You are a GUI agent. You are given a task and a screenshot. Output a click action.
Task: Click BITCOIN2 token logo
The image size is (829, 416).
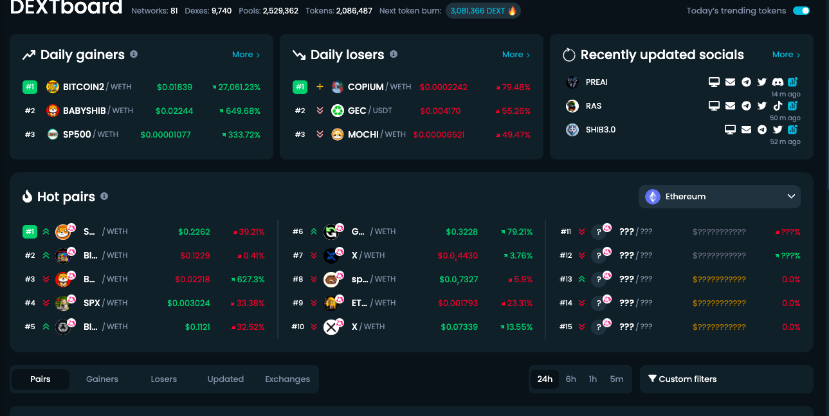coord(53,87)
